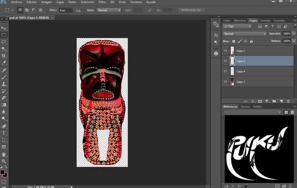Open the Normal blend mode dropdown
This screenshot has width=297, height=188.
(x=244, y=34)
